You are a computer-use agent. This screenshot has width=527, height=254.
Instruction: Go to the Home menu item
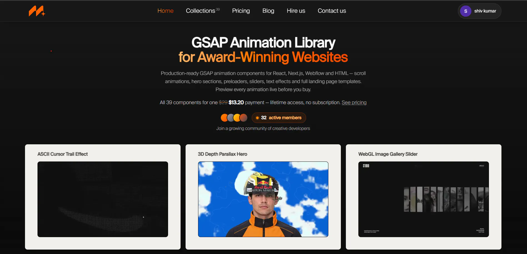165,11
